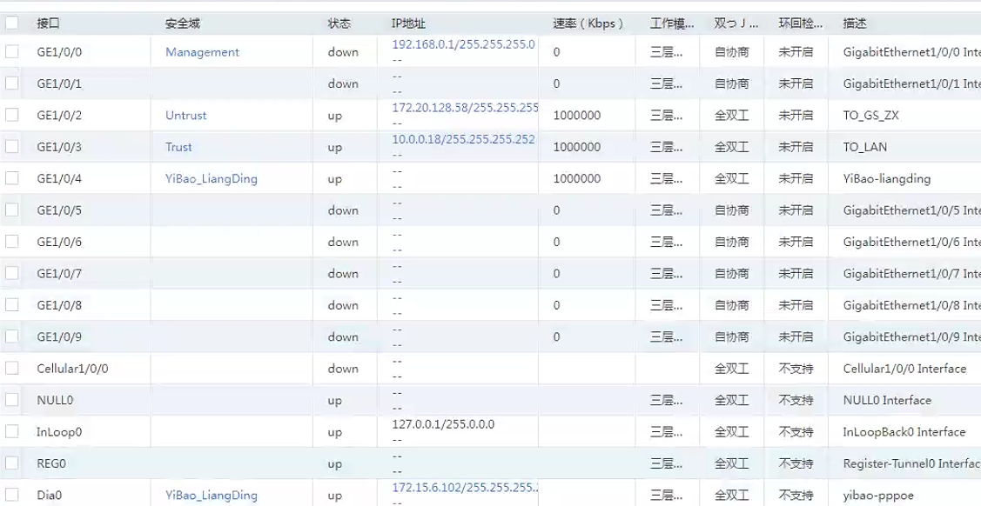Image resolution: width=981 pixels, height=506 pixels.
Task: Sort by the 状态 column header
Action: point(339,23)
